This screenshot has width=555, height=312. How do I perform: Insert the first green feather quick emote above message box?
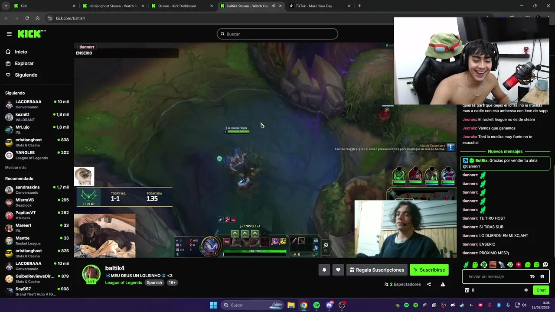tap(466, 264)
